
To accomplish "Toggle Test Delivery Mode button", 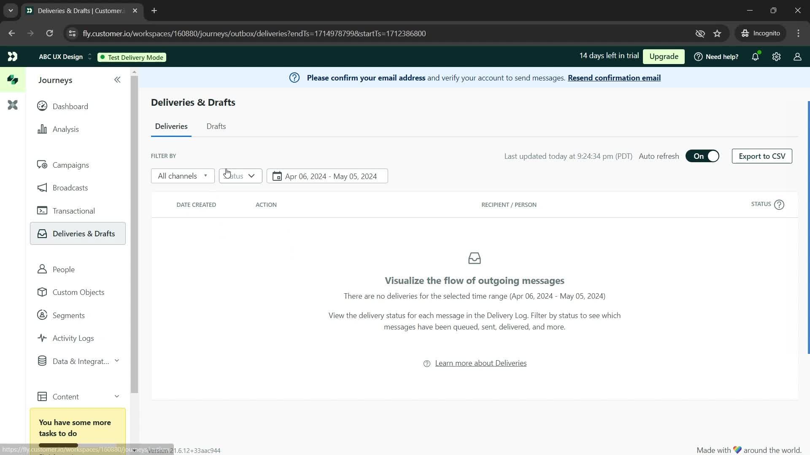I will (x=131, y=57).
